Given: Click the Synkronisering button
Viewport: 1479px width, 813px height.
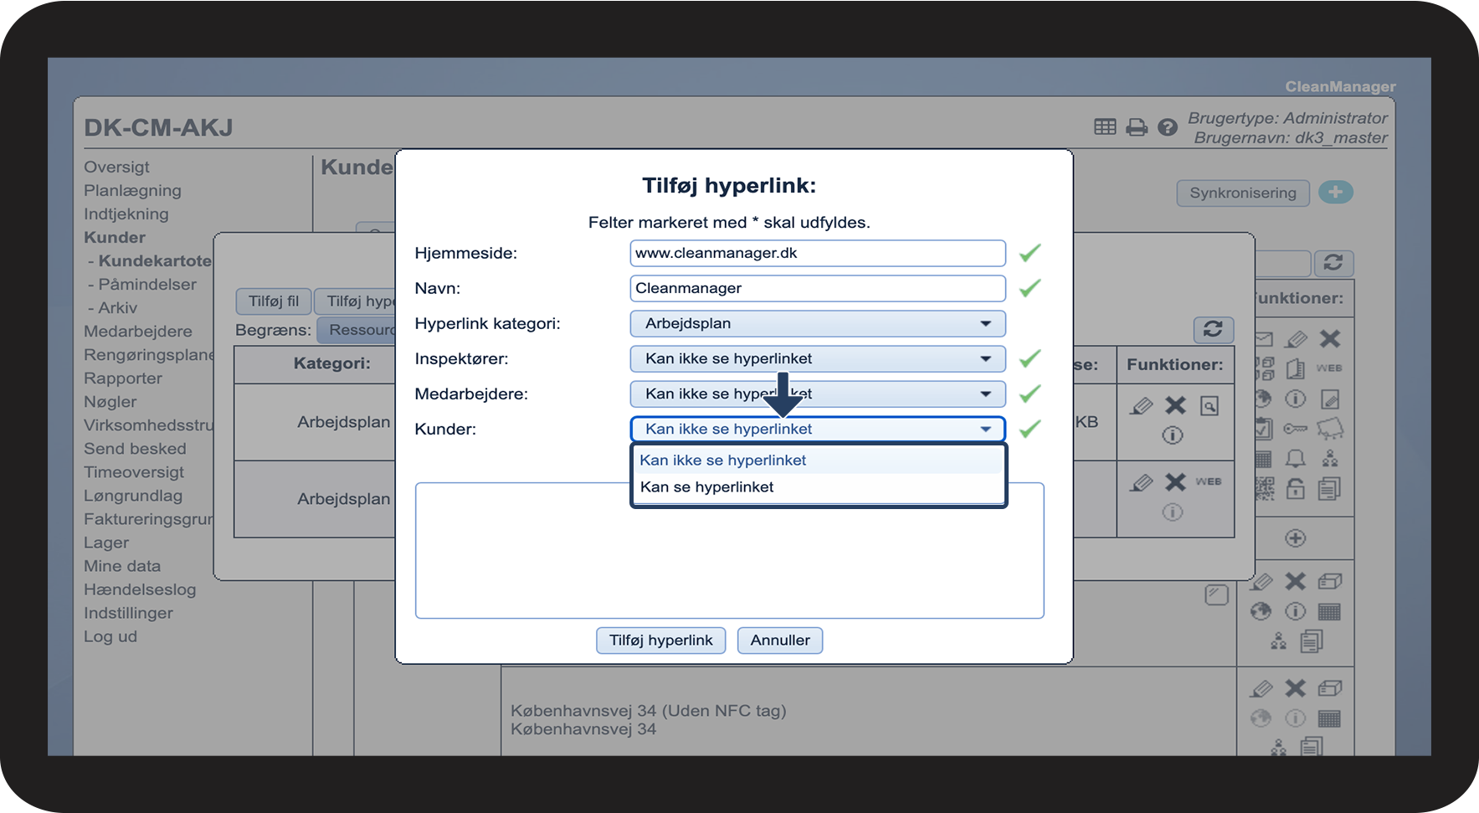Looking at the screenshot, I should 1243,193.
